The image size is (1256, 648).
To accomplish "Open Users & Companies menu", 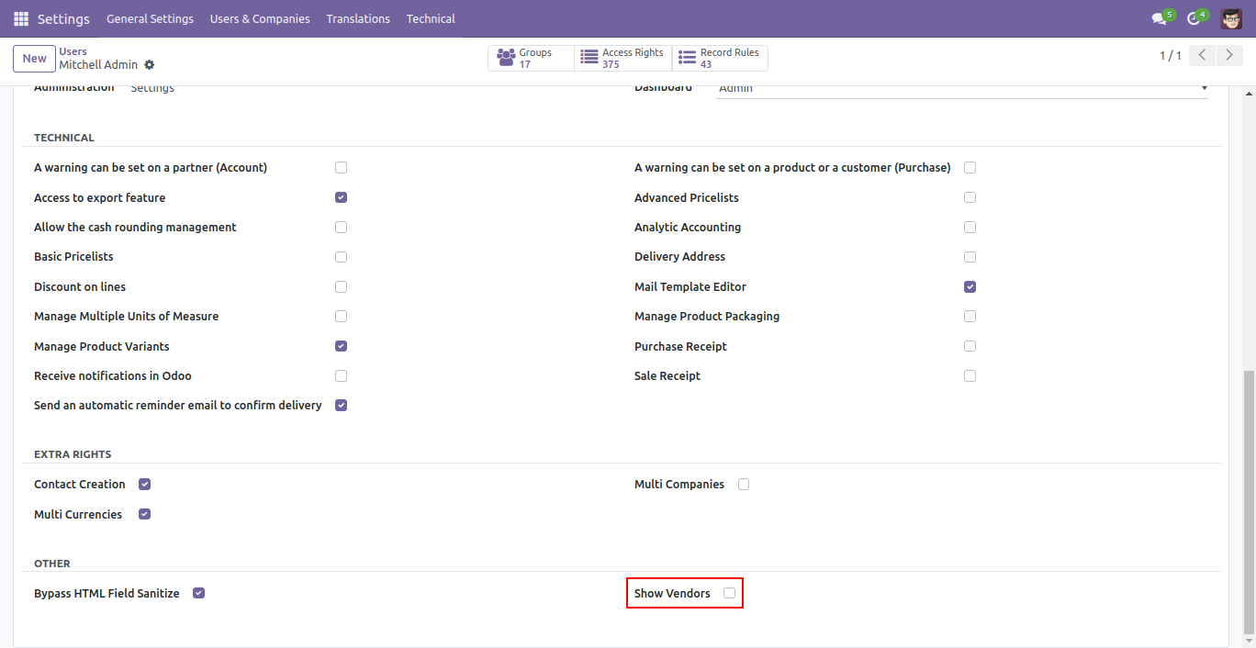I will click(260, 18).
